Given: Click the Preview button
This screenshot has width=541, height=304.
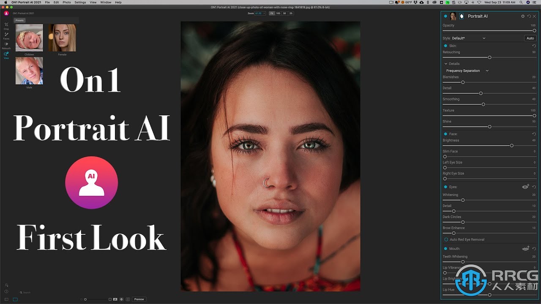Looking at the screenshot, I should pos(139,299).
